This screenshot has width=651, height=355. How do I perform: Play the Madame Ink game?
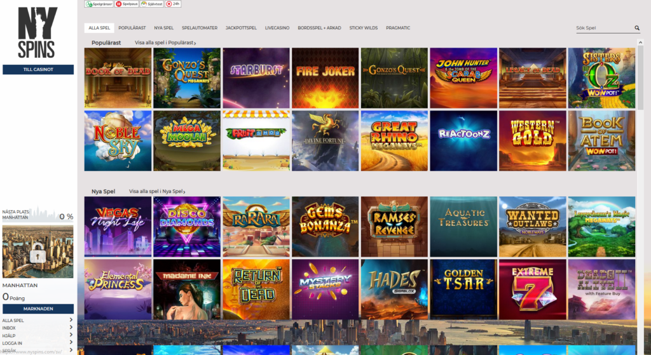click(x=187, y=290)
